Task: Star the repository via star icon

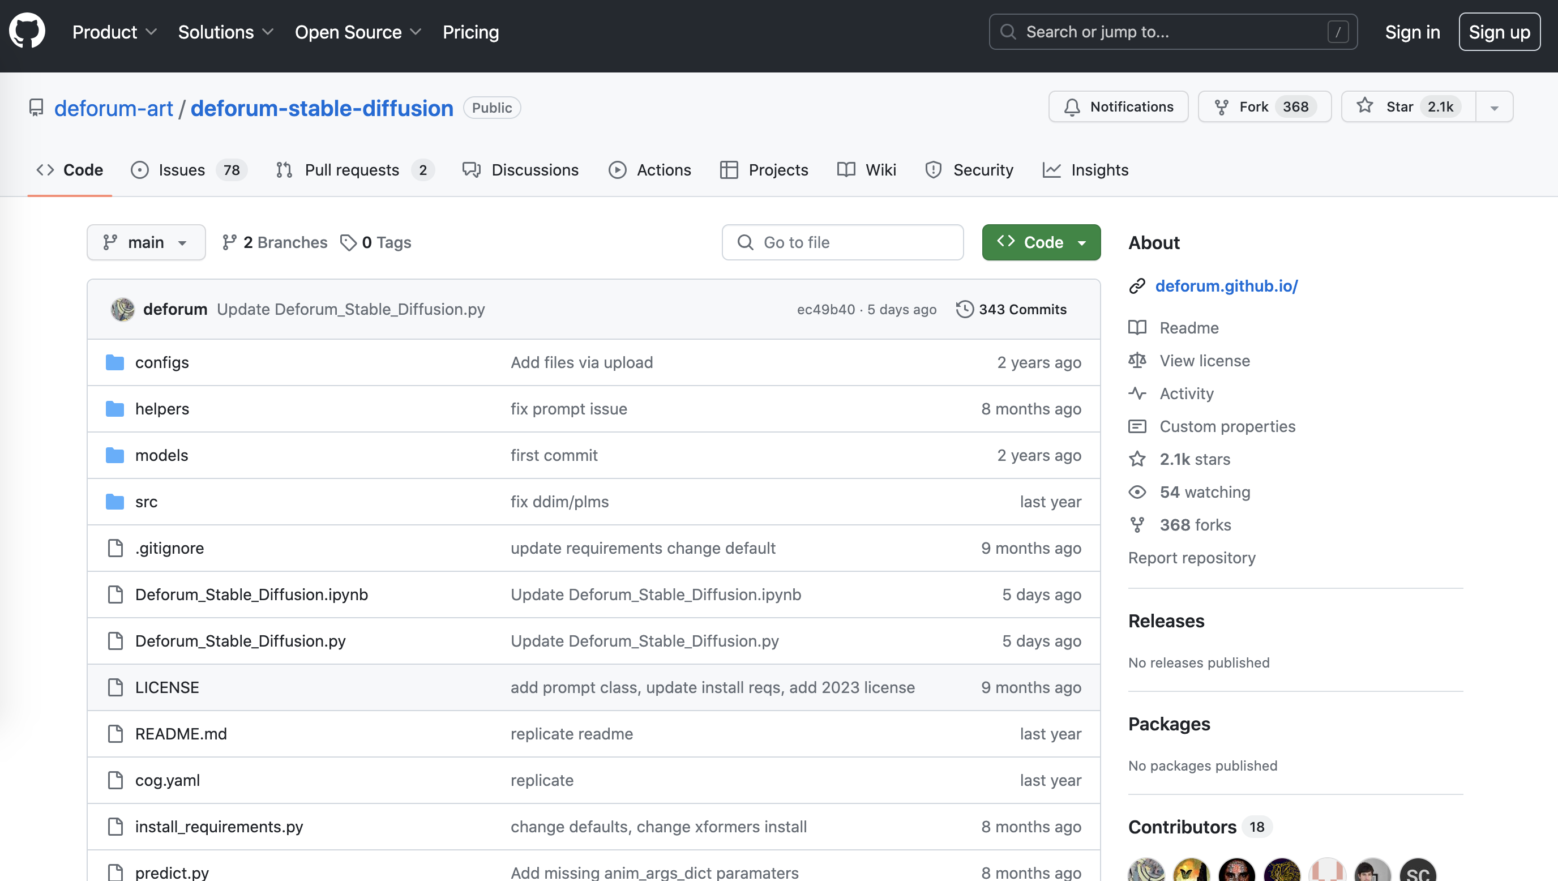Action: (x=1364, y=106)
